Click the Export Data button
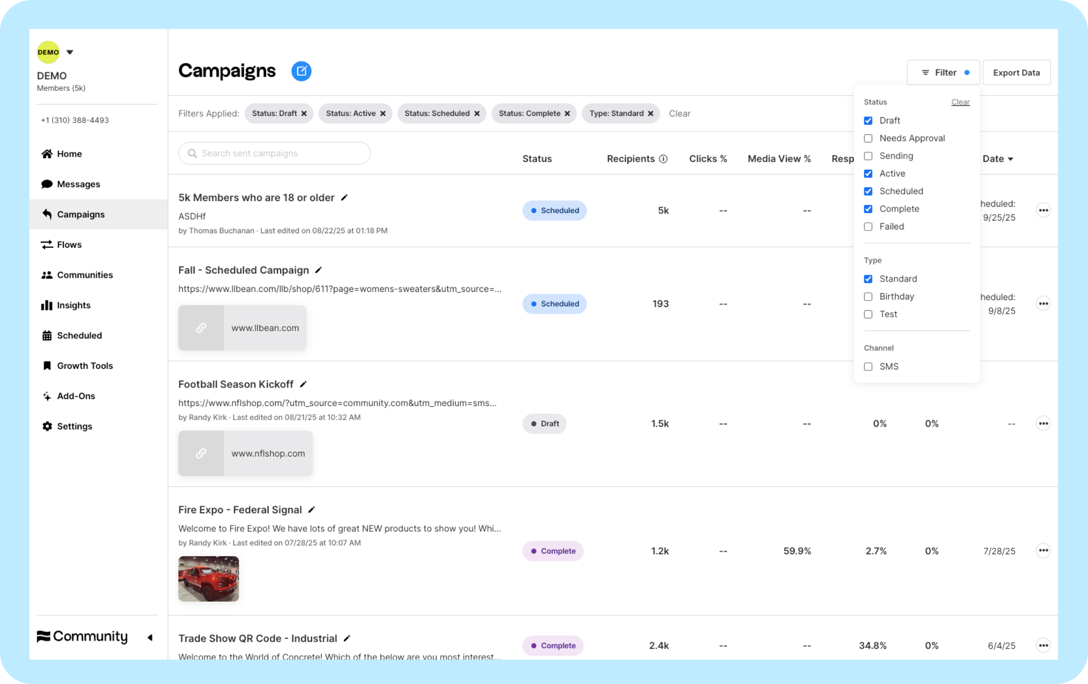This screenshot has height=684, width=1088. coord(1016,73)
